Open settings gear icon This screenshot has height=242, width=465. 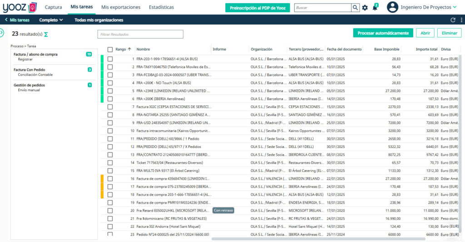(365, 8)
